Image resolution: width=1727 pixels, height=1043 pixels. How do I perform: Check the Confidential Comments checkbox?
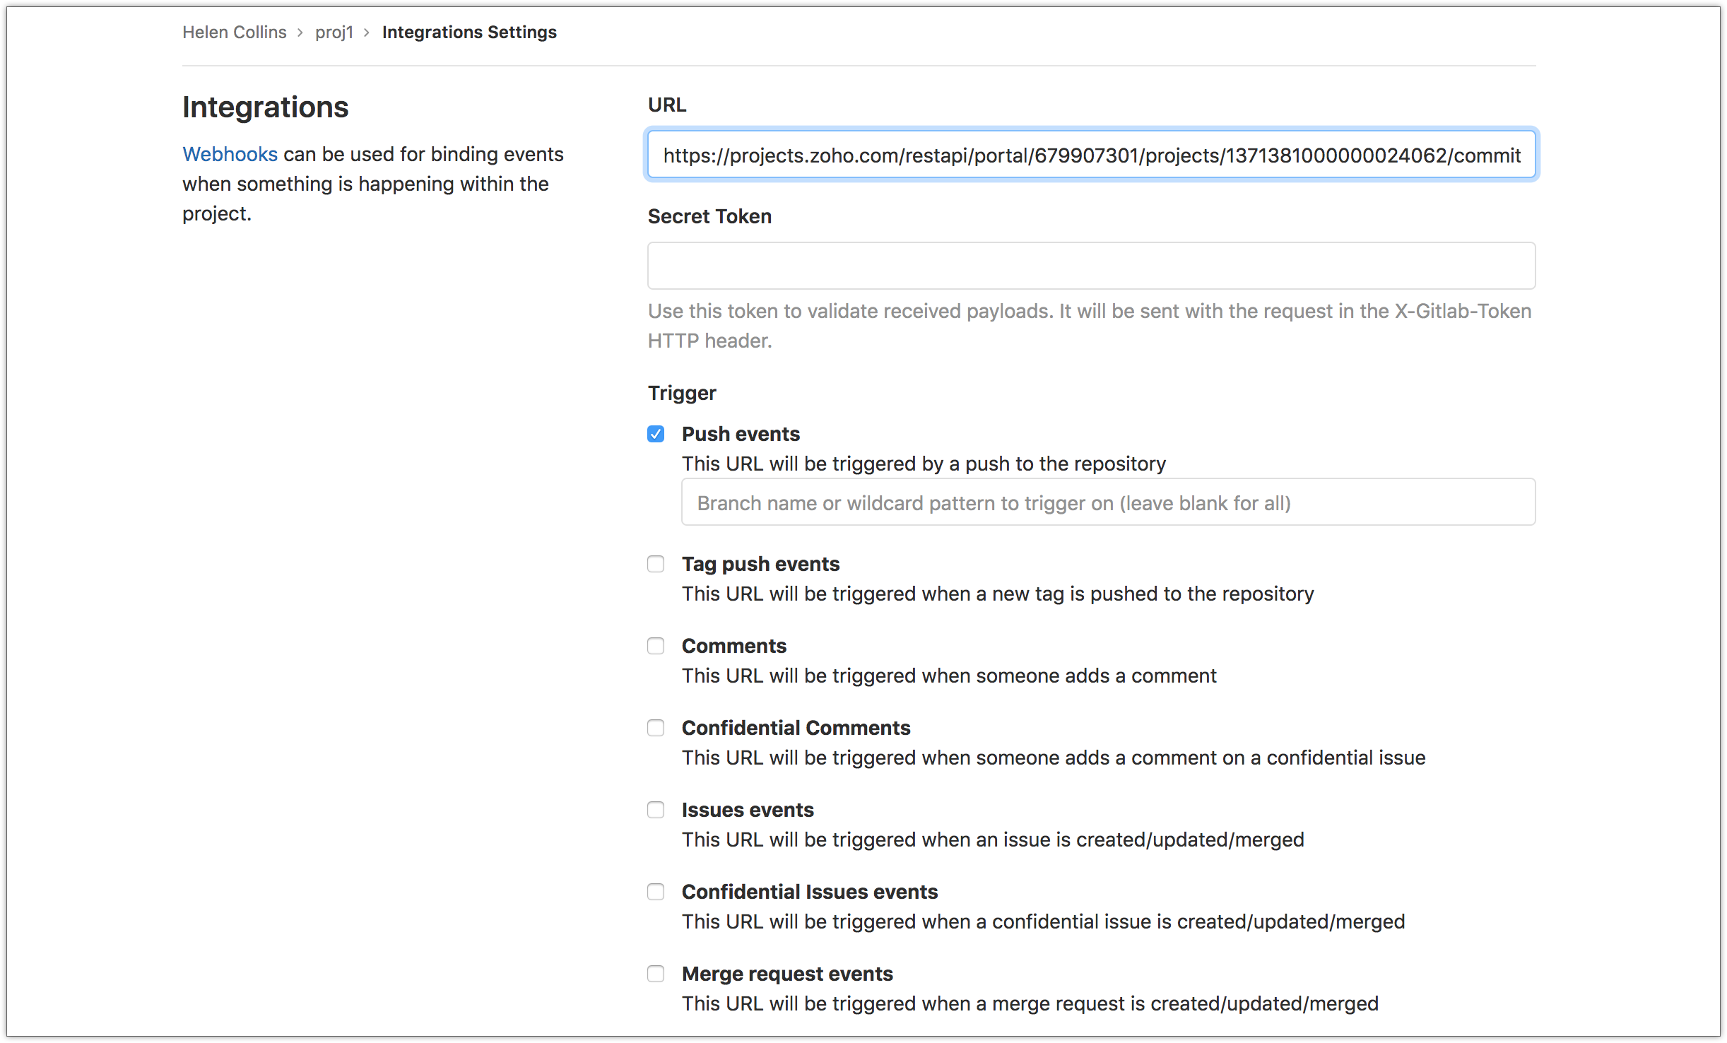coord(656,728)
